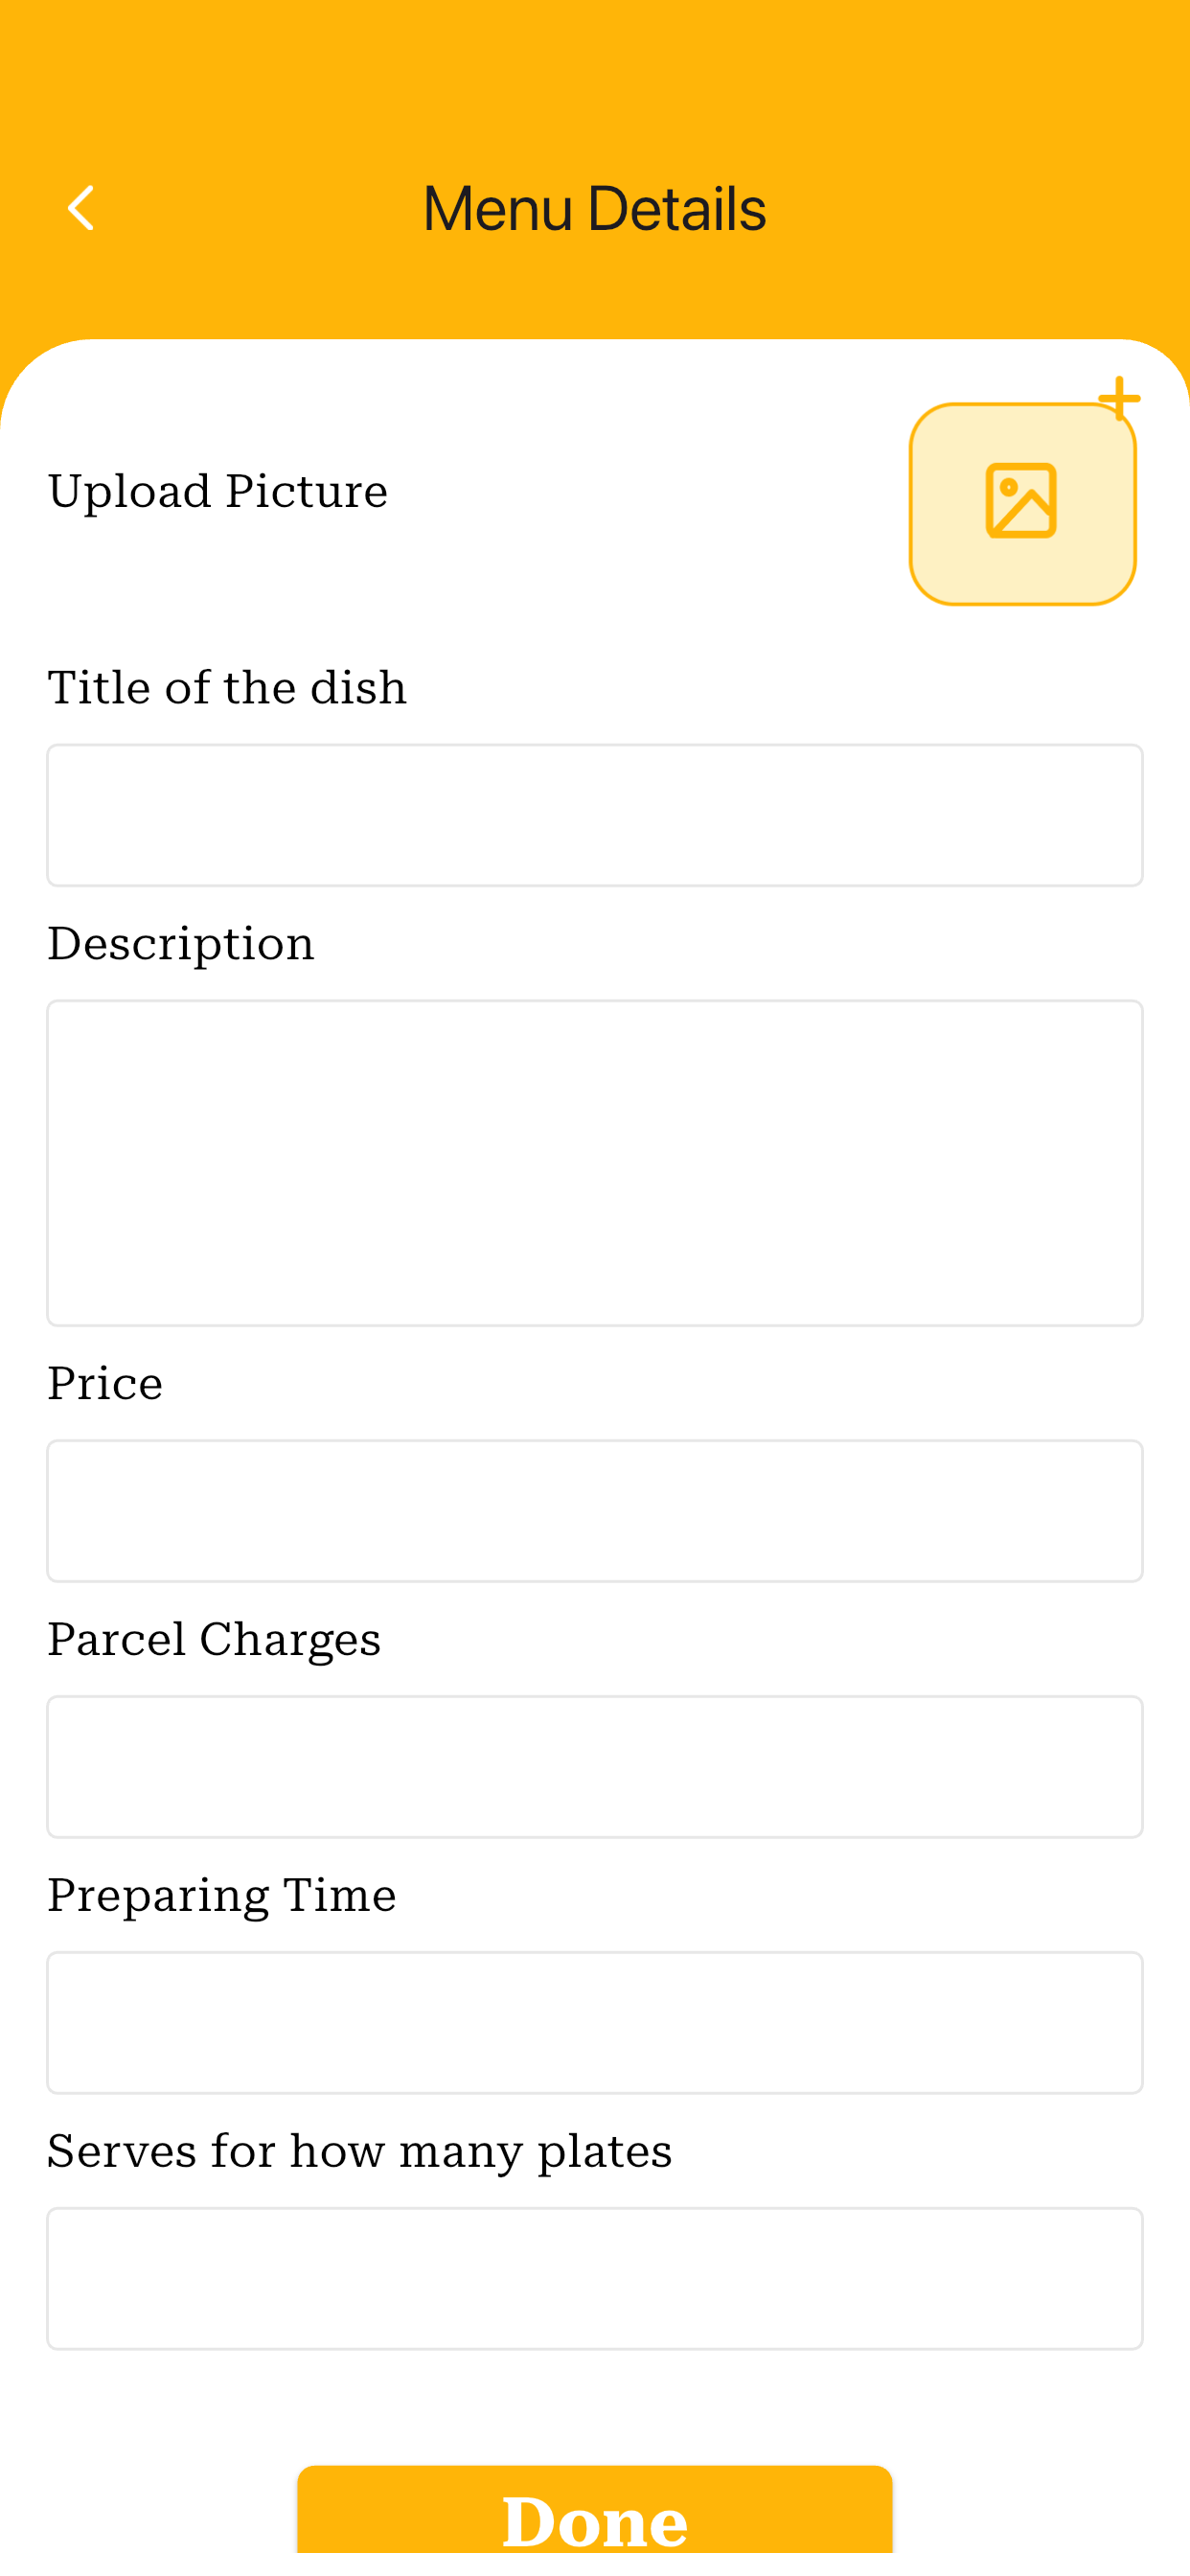Tap the Price label

click(x=105, y=1384)
